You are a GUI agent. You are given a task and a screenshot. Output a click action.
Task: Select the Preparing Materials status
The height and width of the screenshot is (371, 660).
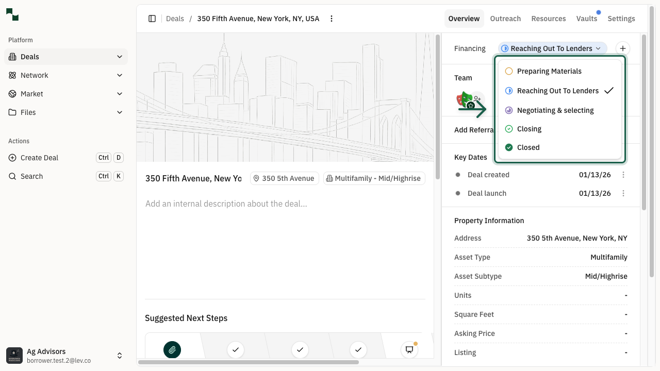click(549, 71)
